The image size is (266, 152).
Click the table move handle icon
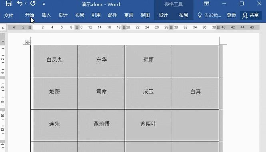click(28, 42)
